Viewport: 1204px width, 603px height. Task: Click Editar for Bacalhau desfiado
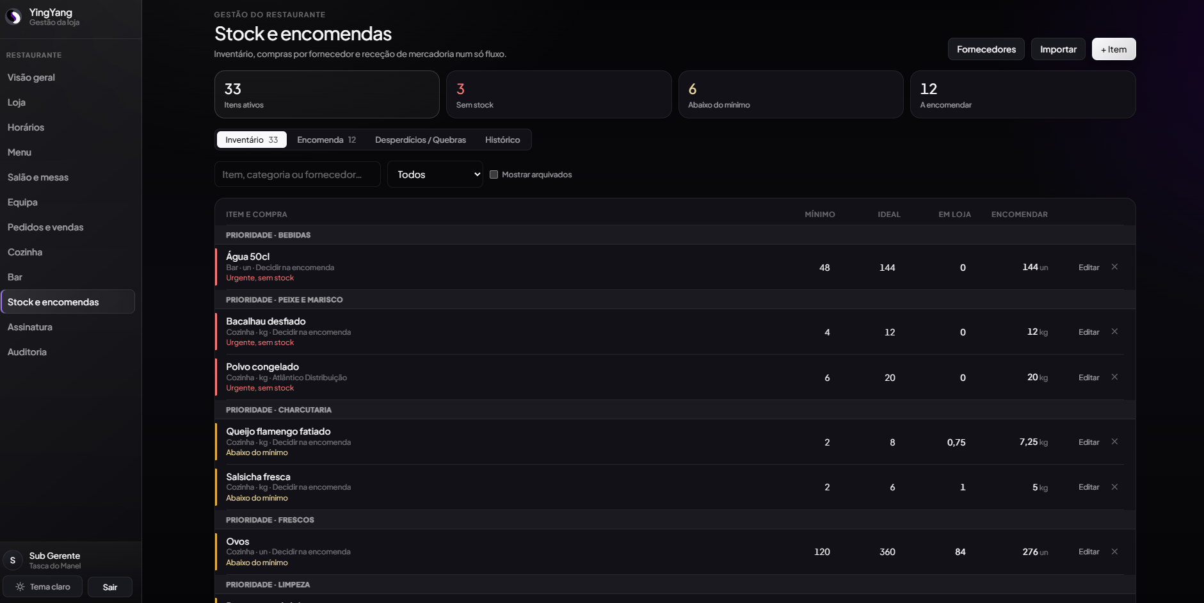coord(1089,332)
